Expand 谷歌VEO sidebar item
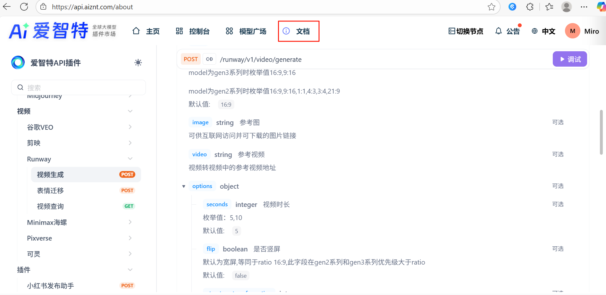Viewport: 606px width, 295px height. [80, 127]
